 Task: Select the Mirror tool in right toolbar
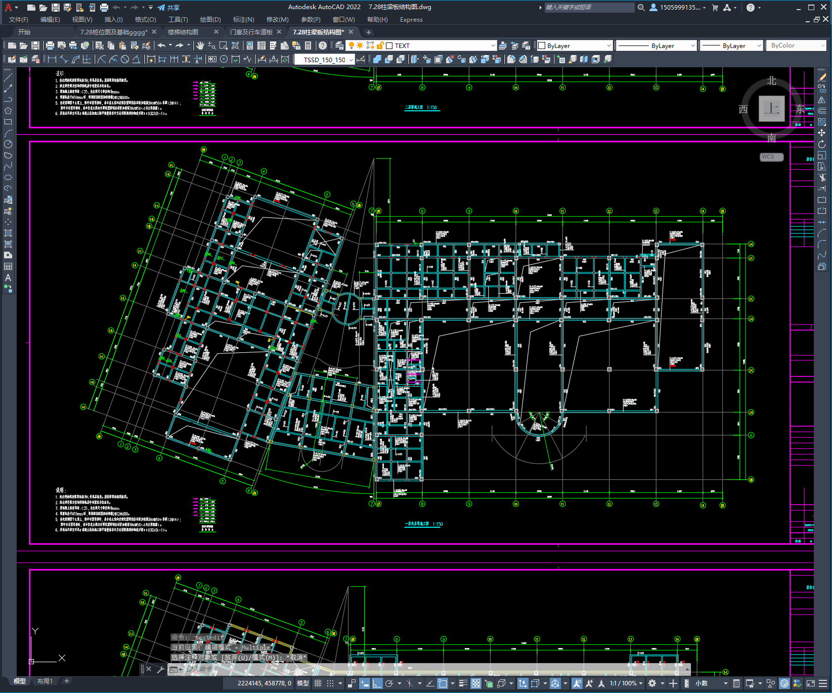[x=822, y=100]
